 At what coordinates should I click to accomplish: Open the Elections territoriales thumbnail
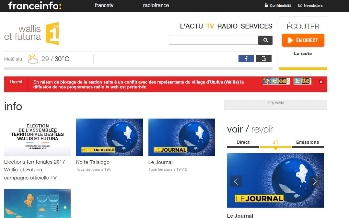click(x=37, y=137)
